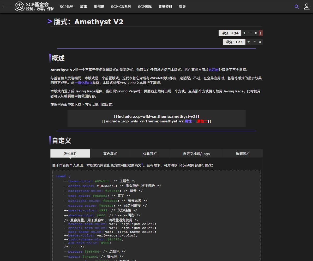Image resolution: width=313 pixels, height=261 pixels.
Task: Select the 优化顶栏 tab
Action: pyautogui.click(x=150, y=154)
